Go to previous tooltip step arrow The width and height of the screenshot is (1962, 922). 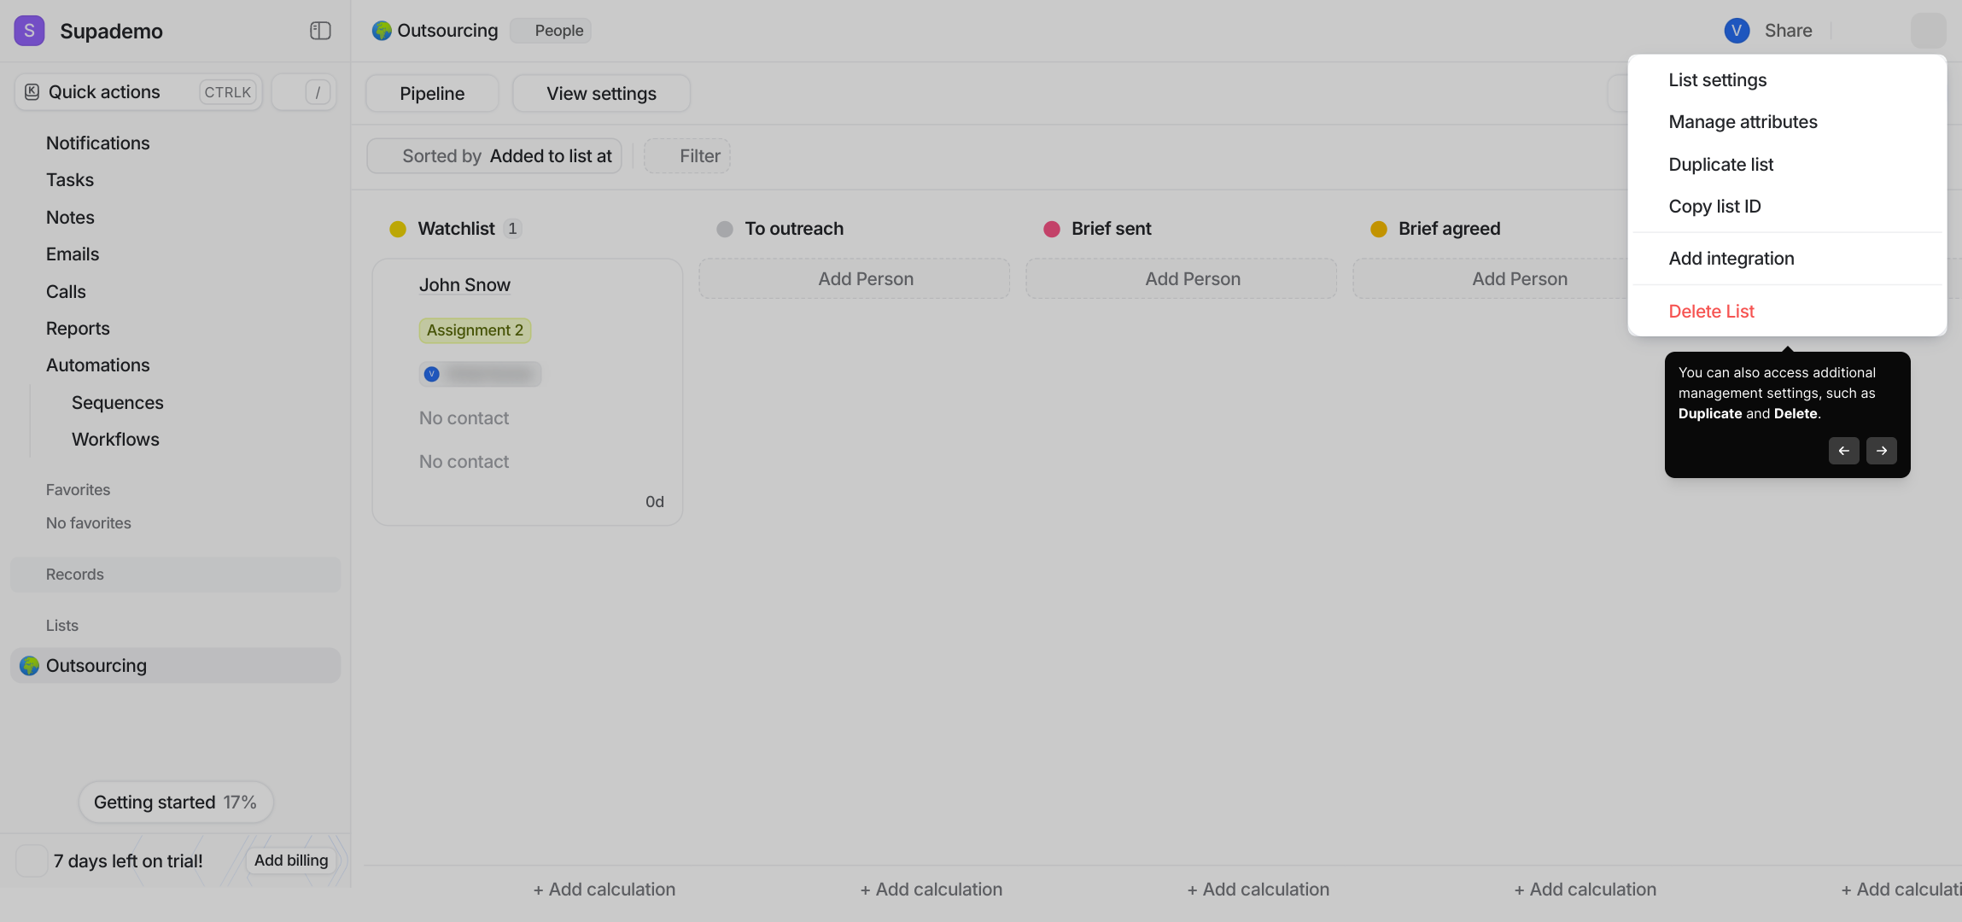click(x=1843, y=451)
